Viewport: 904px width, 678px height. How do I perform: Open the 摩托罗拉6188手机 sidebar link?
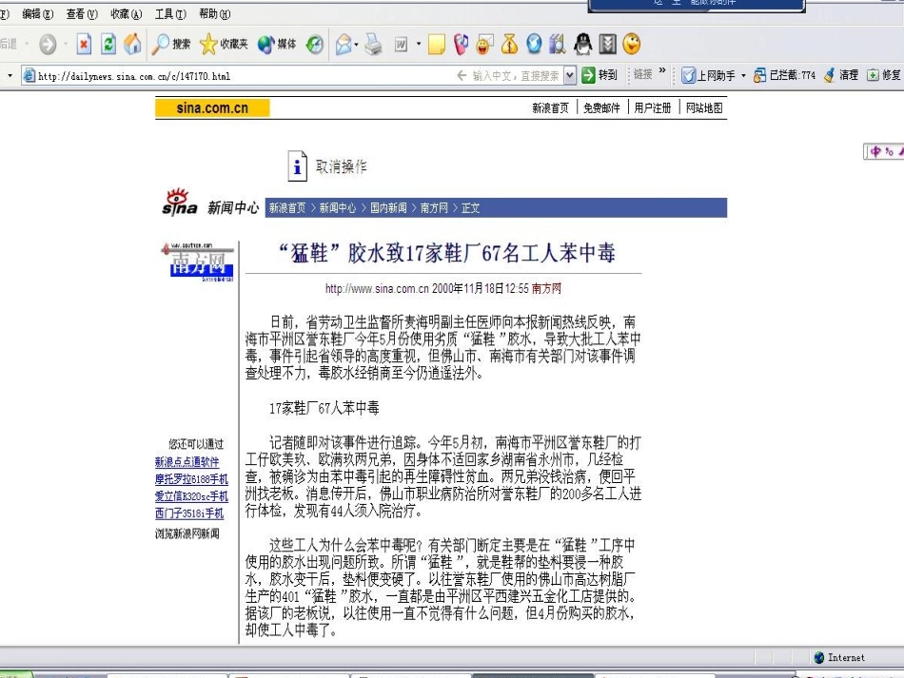point(191,479)
